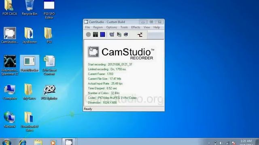
Task: Click the Show desktop button on the taskbar
Action: point(257,142)
